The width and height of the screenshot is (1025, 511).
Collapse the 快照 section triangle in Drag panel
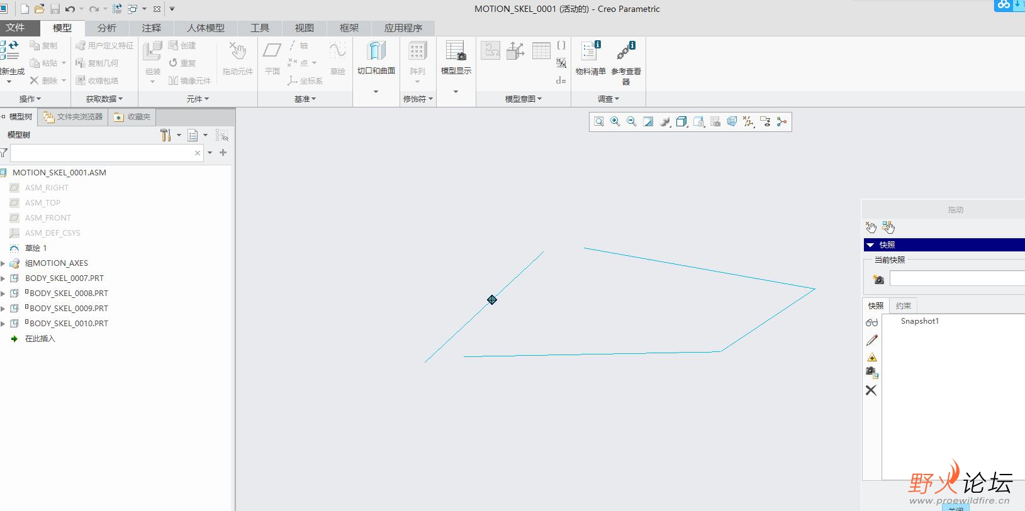click(x=870, y=245)
